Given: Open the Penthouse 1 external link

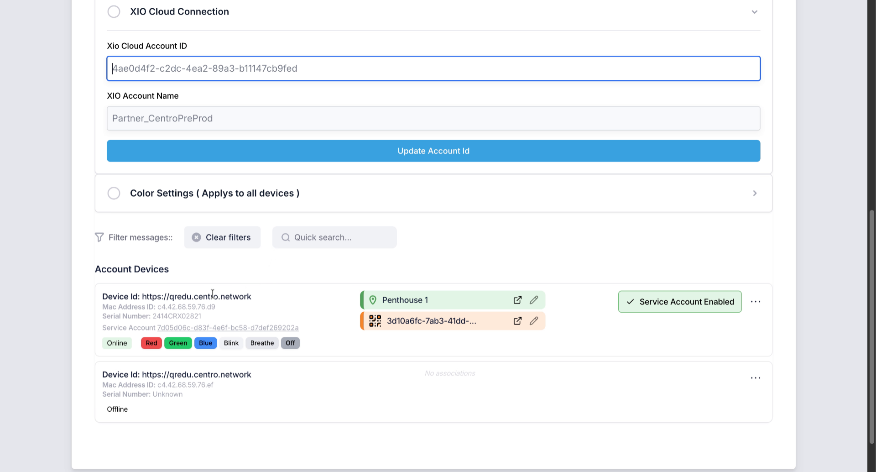Looking at the screenshot, I should 518,300.
